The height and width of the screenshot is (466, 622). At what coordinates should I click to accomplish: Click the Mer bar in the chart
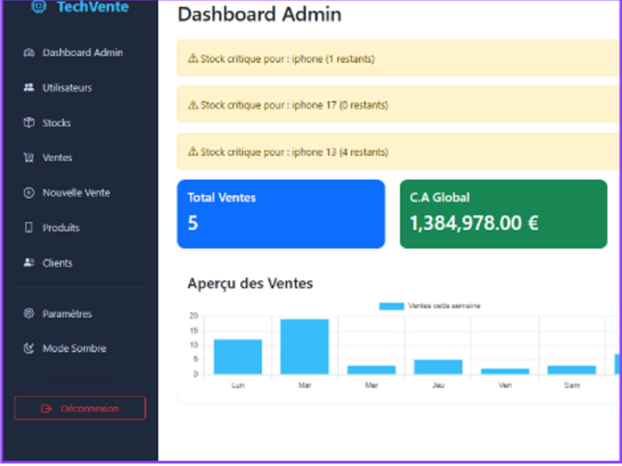coord(372,370)
